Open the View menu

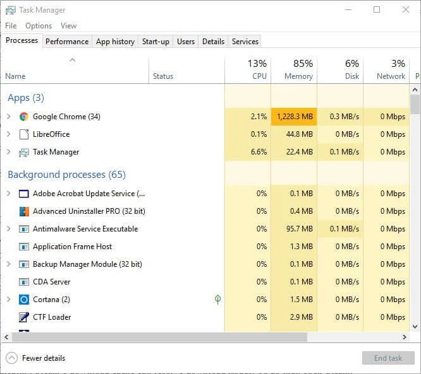tap(68, 26)
